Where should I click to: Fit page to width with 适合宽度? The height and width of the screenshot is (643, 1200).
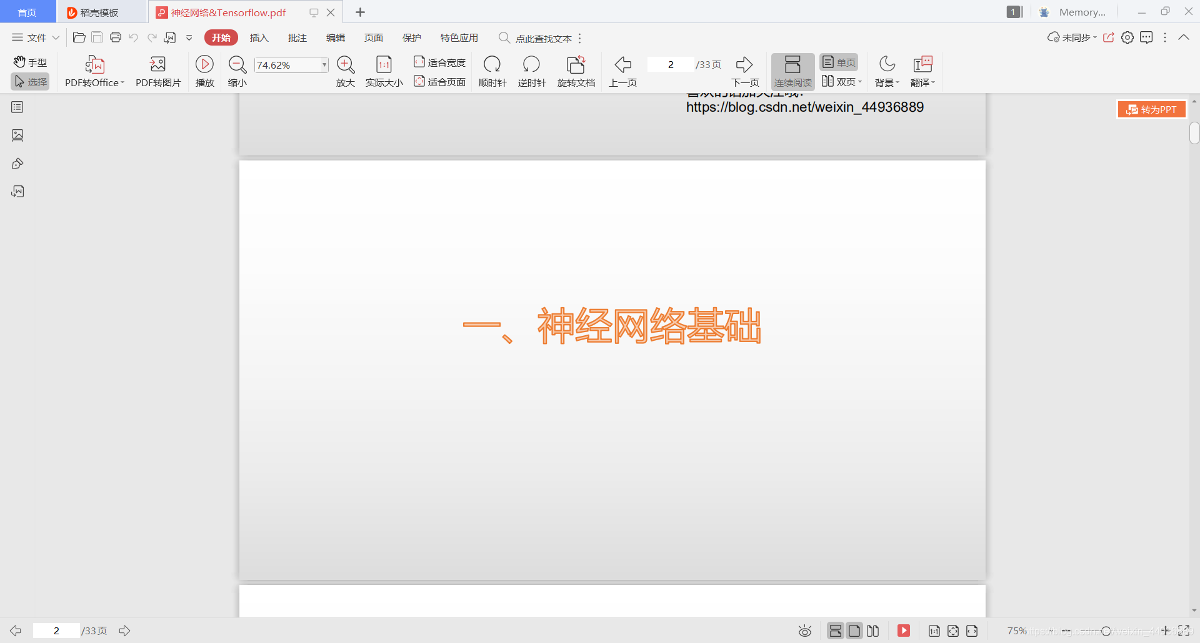coord(440,62)
